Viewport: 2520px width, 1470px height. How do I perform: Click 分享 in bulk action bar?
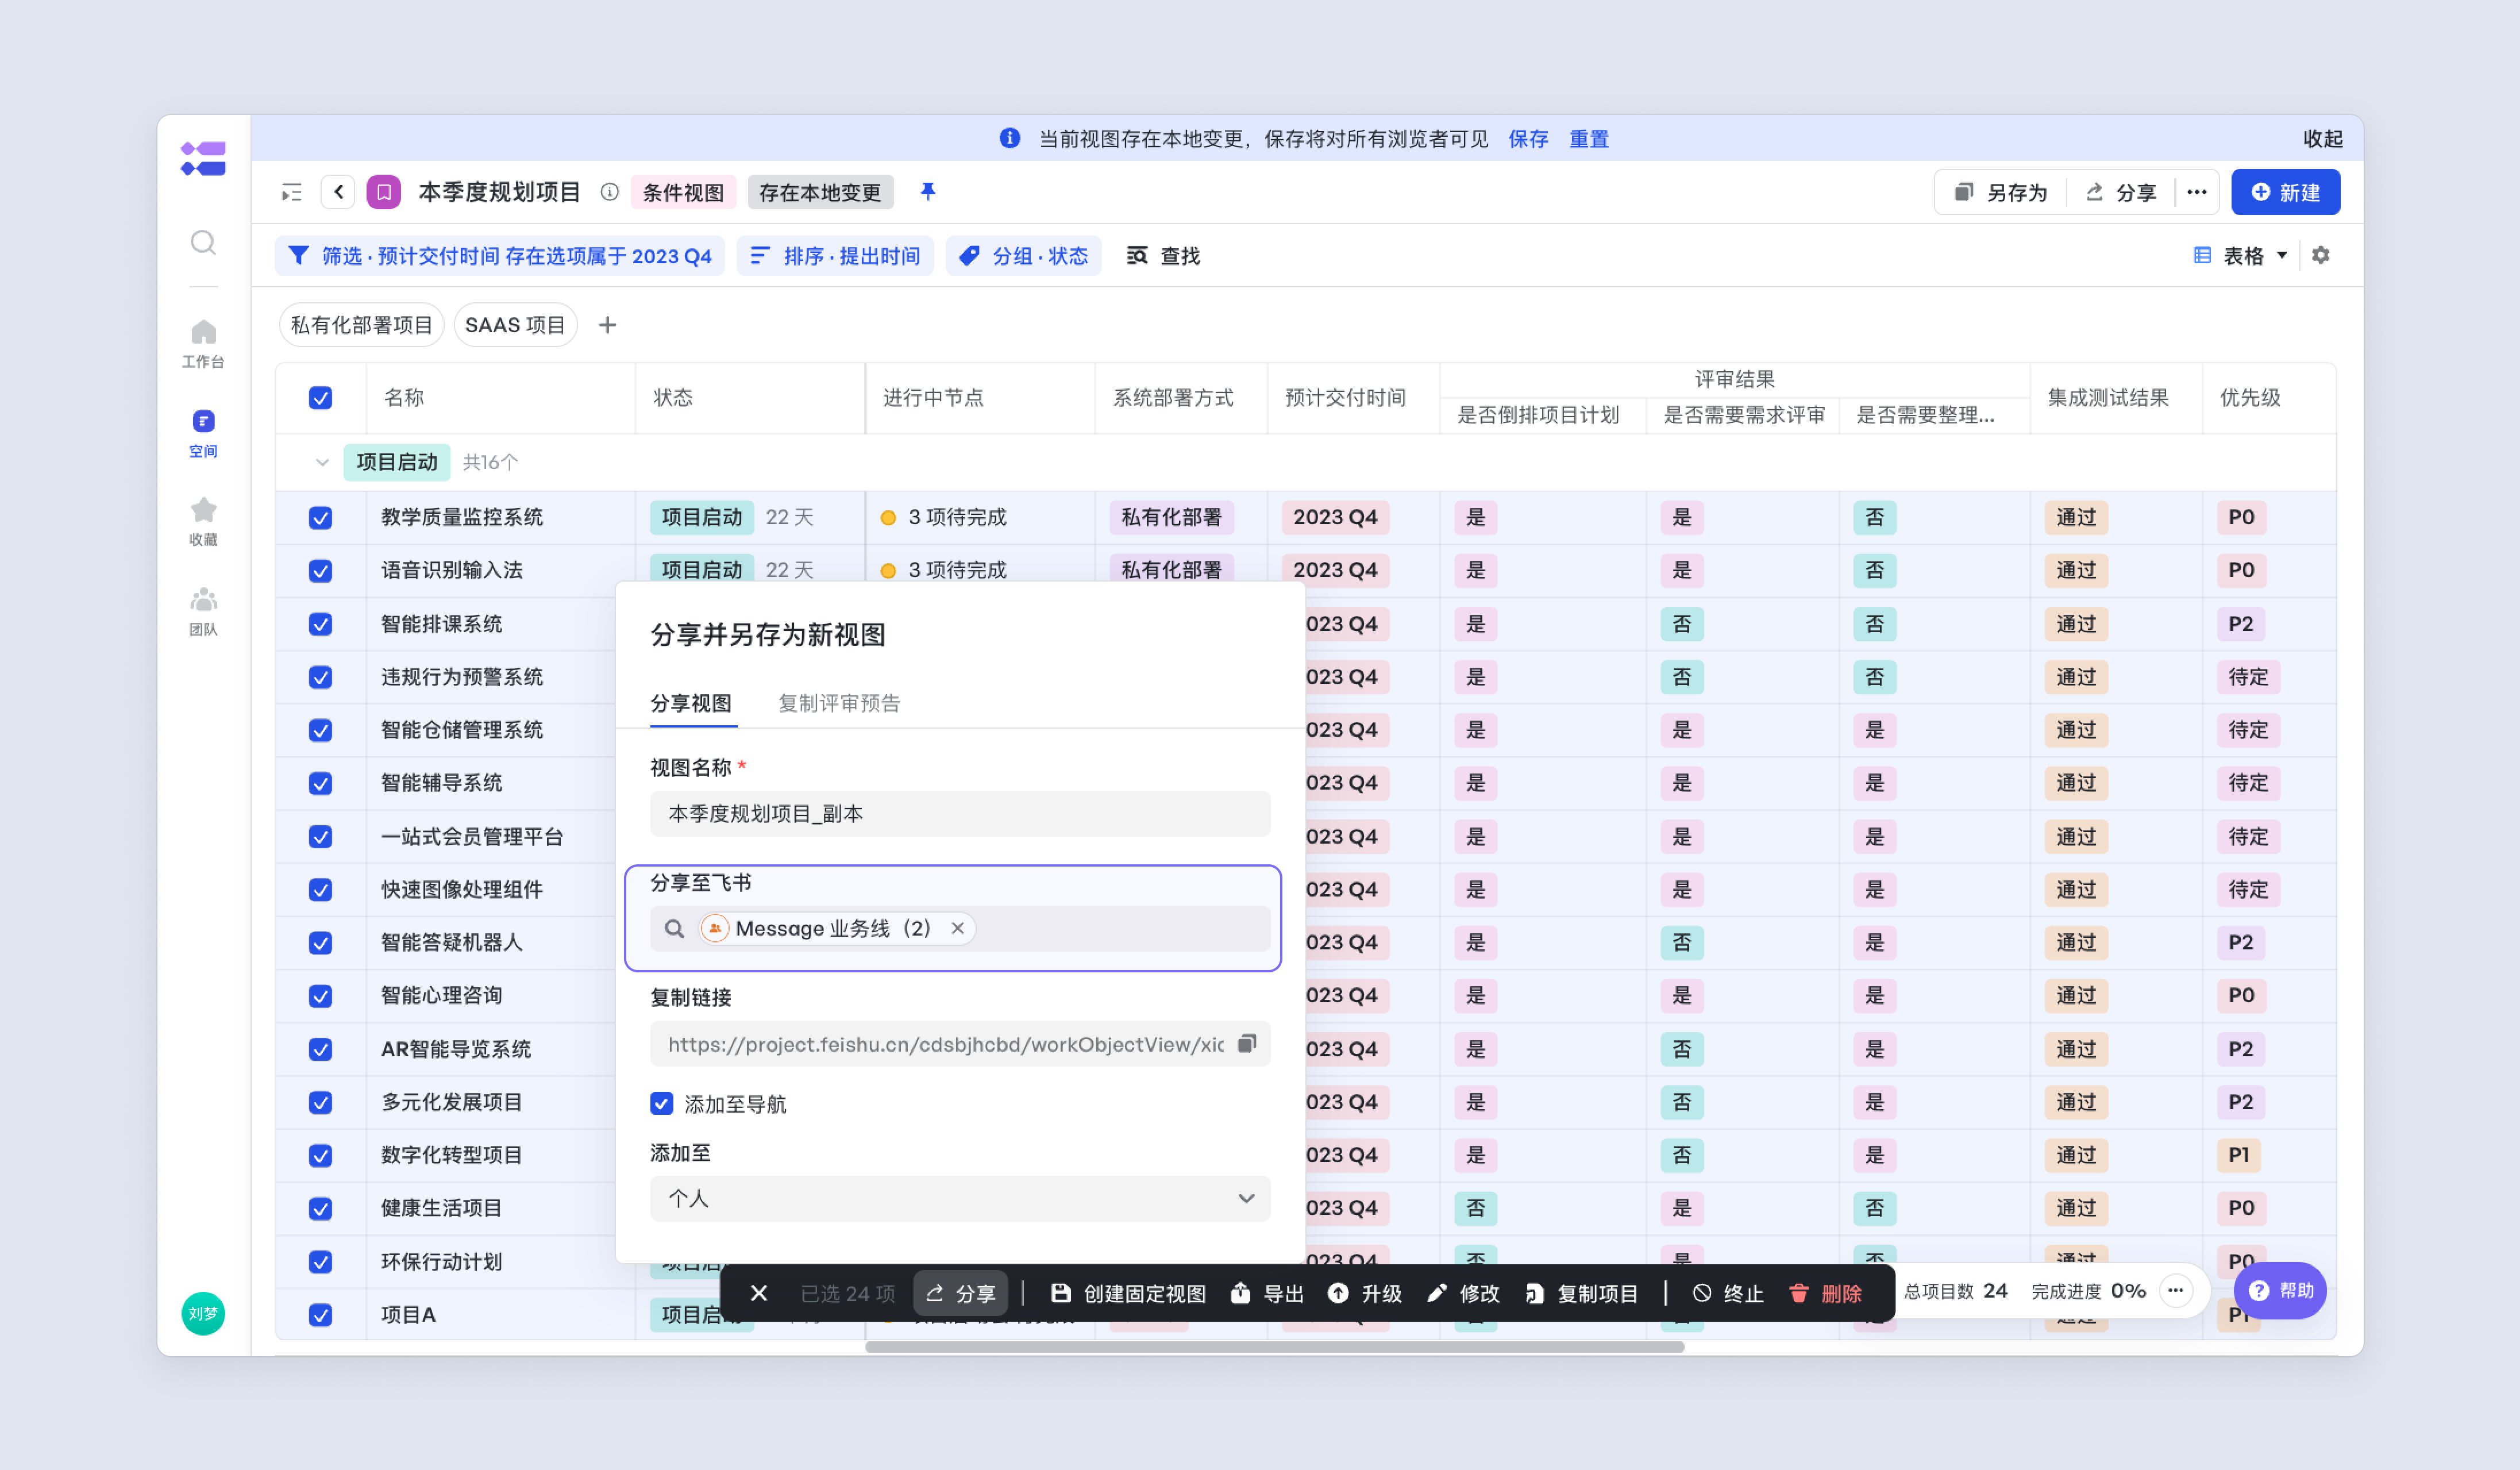pos(960,1293)
